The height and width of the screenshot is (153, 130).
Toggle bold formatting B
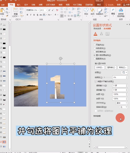(x=27, y=15)
